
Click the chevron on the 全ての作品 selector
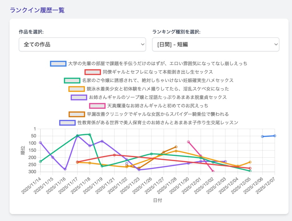click(142, 45)
